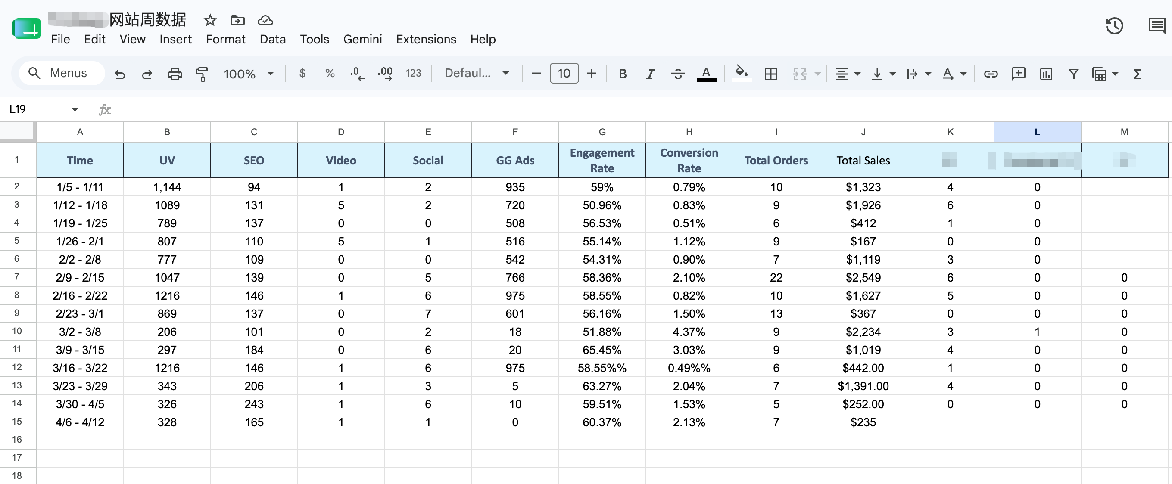
Task: Move the spreadsheet to a folder
Action: (x=237, y=21)
